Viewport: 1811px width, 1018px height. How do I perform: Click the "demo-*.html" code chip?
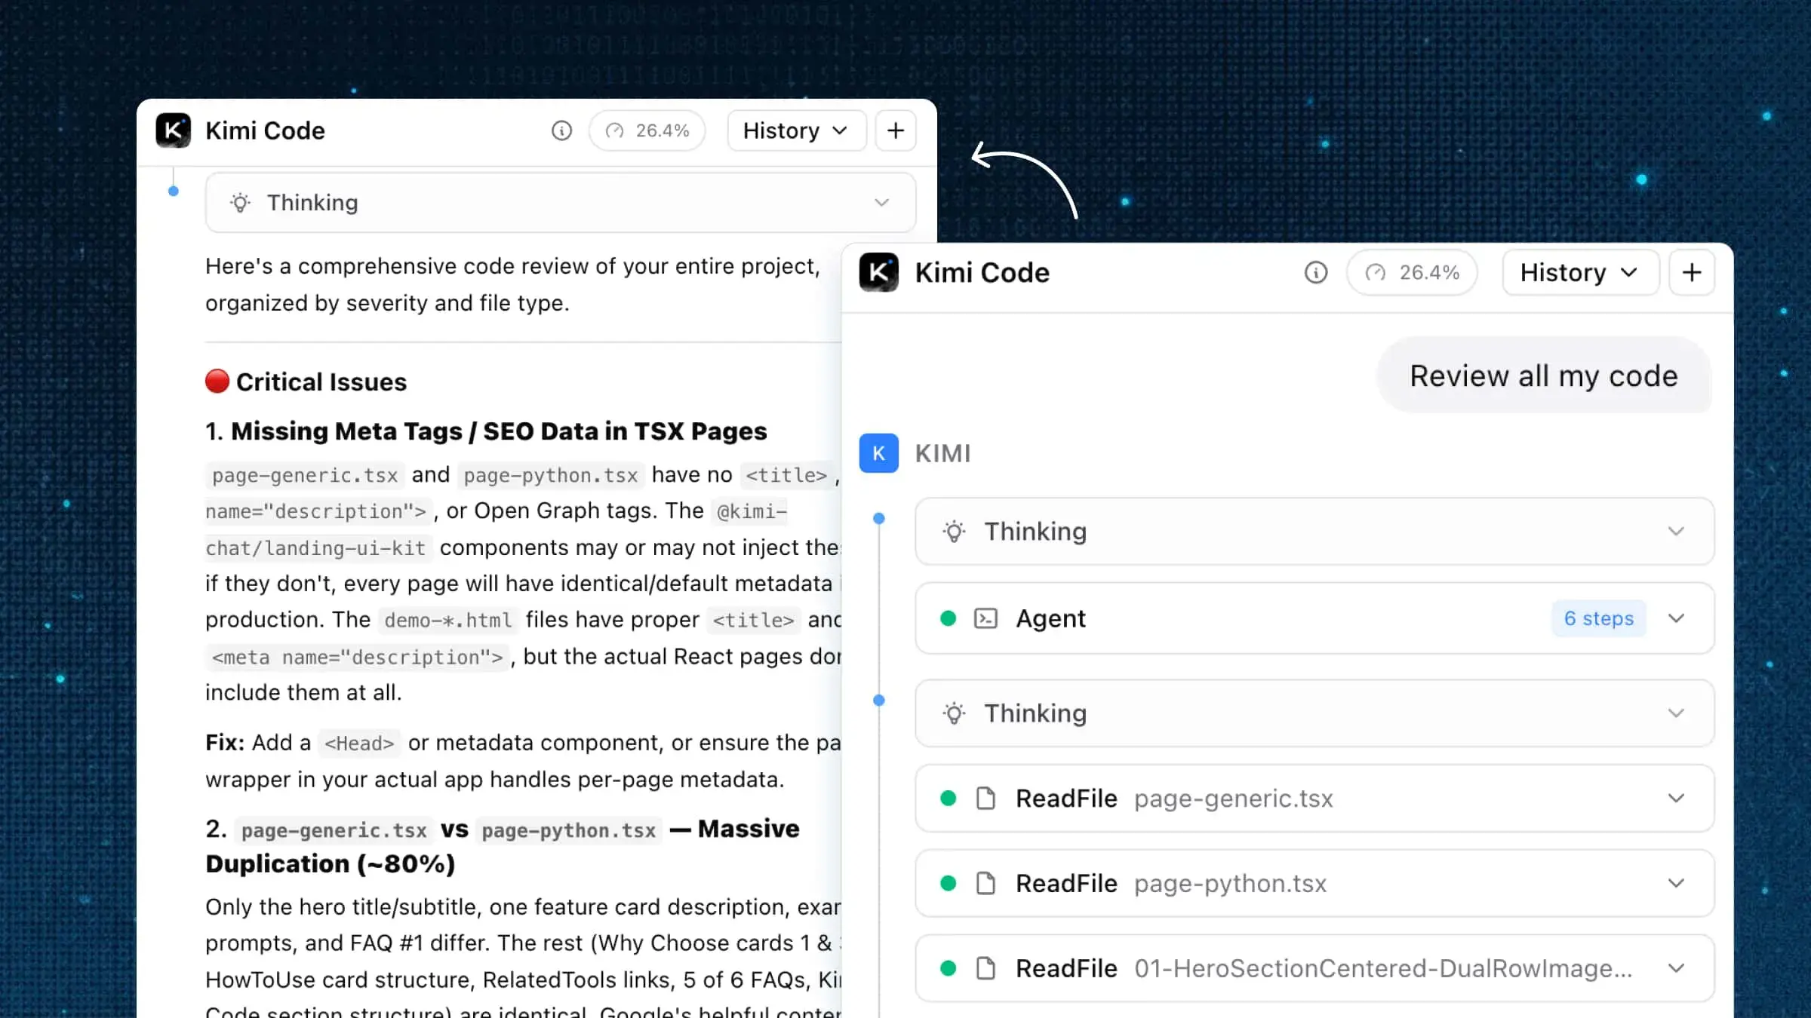(448, 620)
